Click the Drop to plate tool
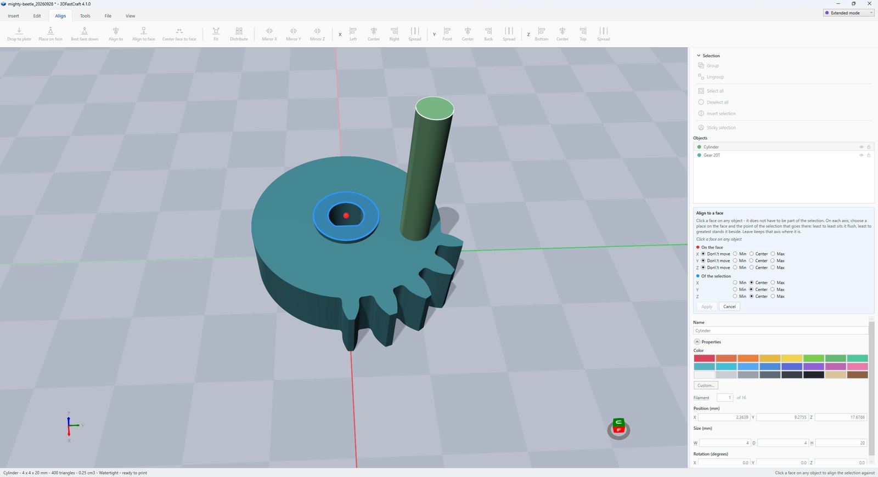The width and height of the screenshot is (878, 477). pyautogui.click(x=19, y=34)
